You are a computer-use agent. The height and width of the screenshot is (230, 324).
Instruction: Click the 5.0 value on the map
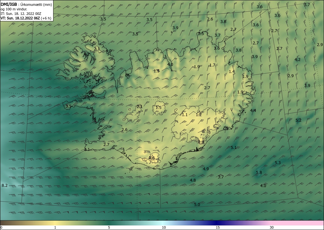[x=197, y=205]
